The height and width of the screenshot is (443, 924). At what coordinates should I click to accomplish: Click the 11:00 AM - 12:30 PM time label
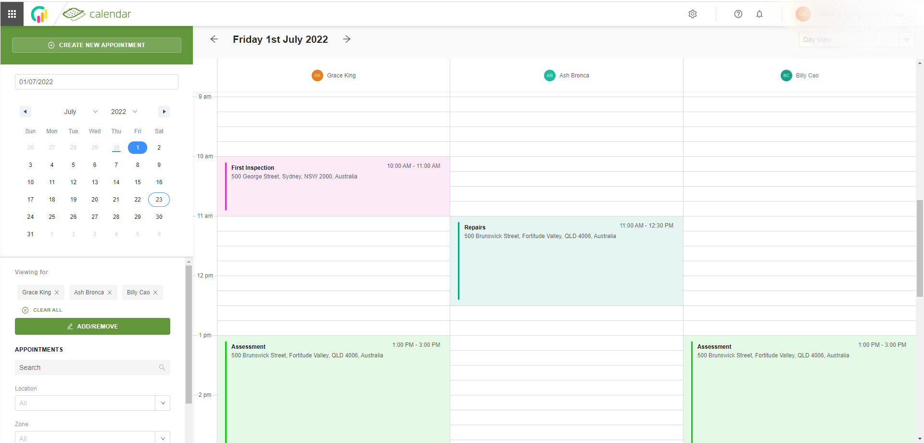646,226
